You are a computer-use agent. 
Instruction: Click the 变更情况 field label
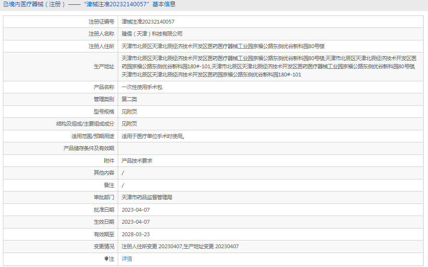coord(104,246)
